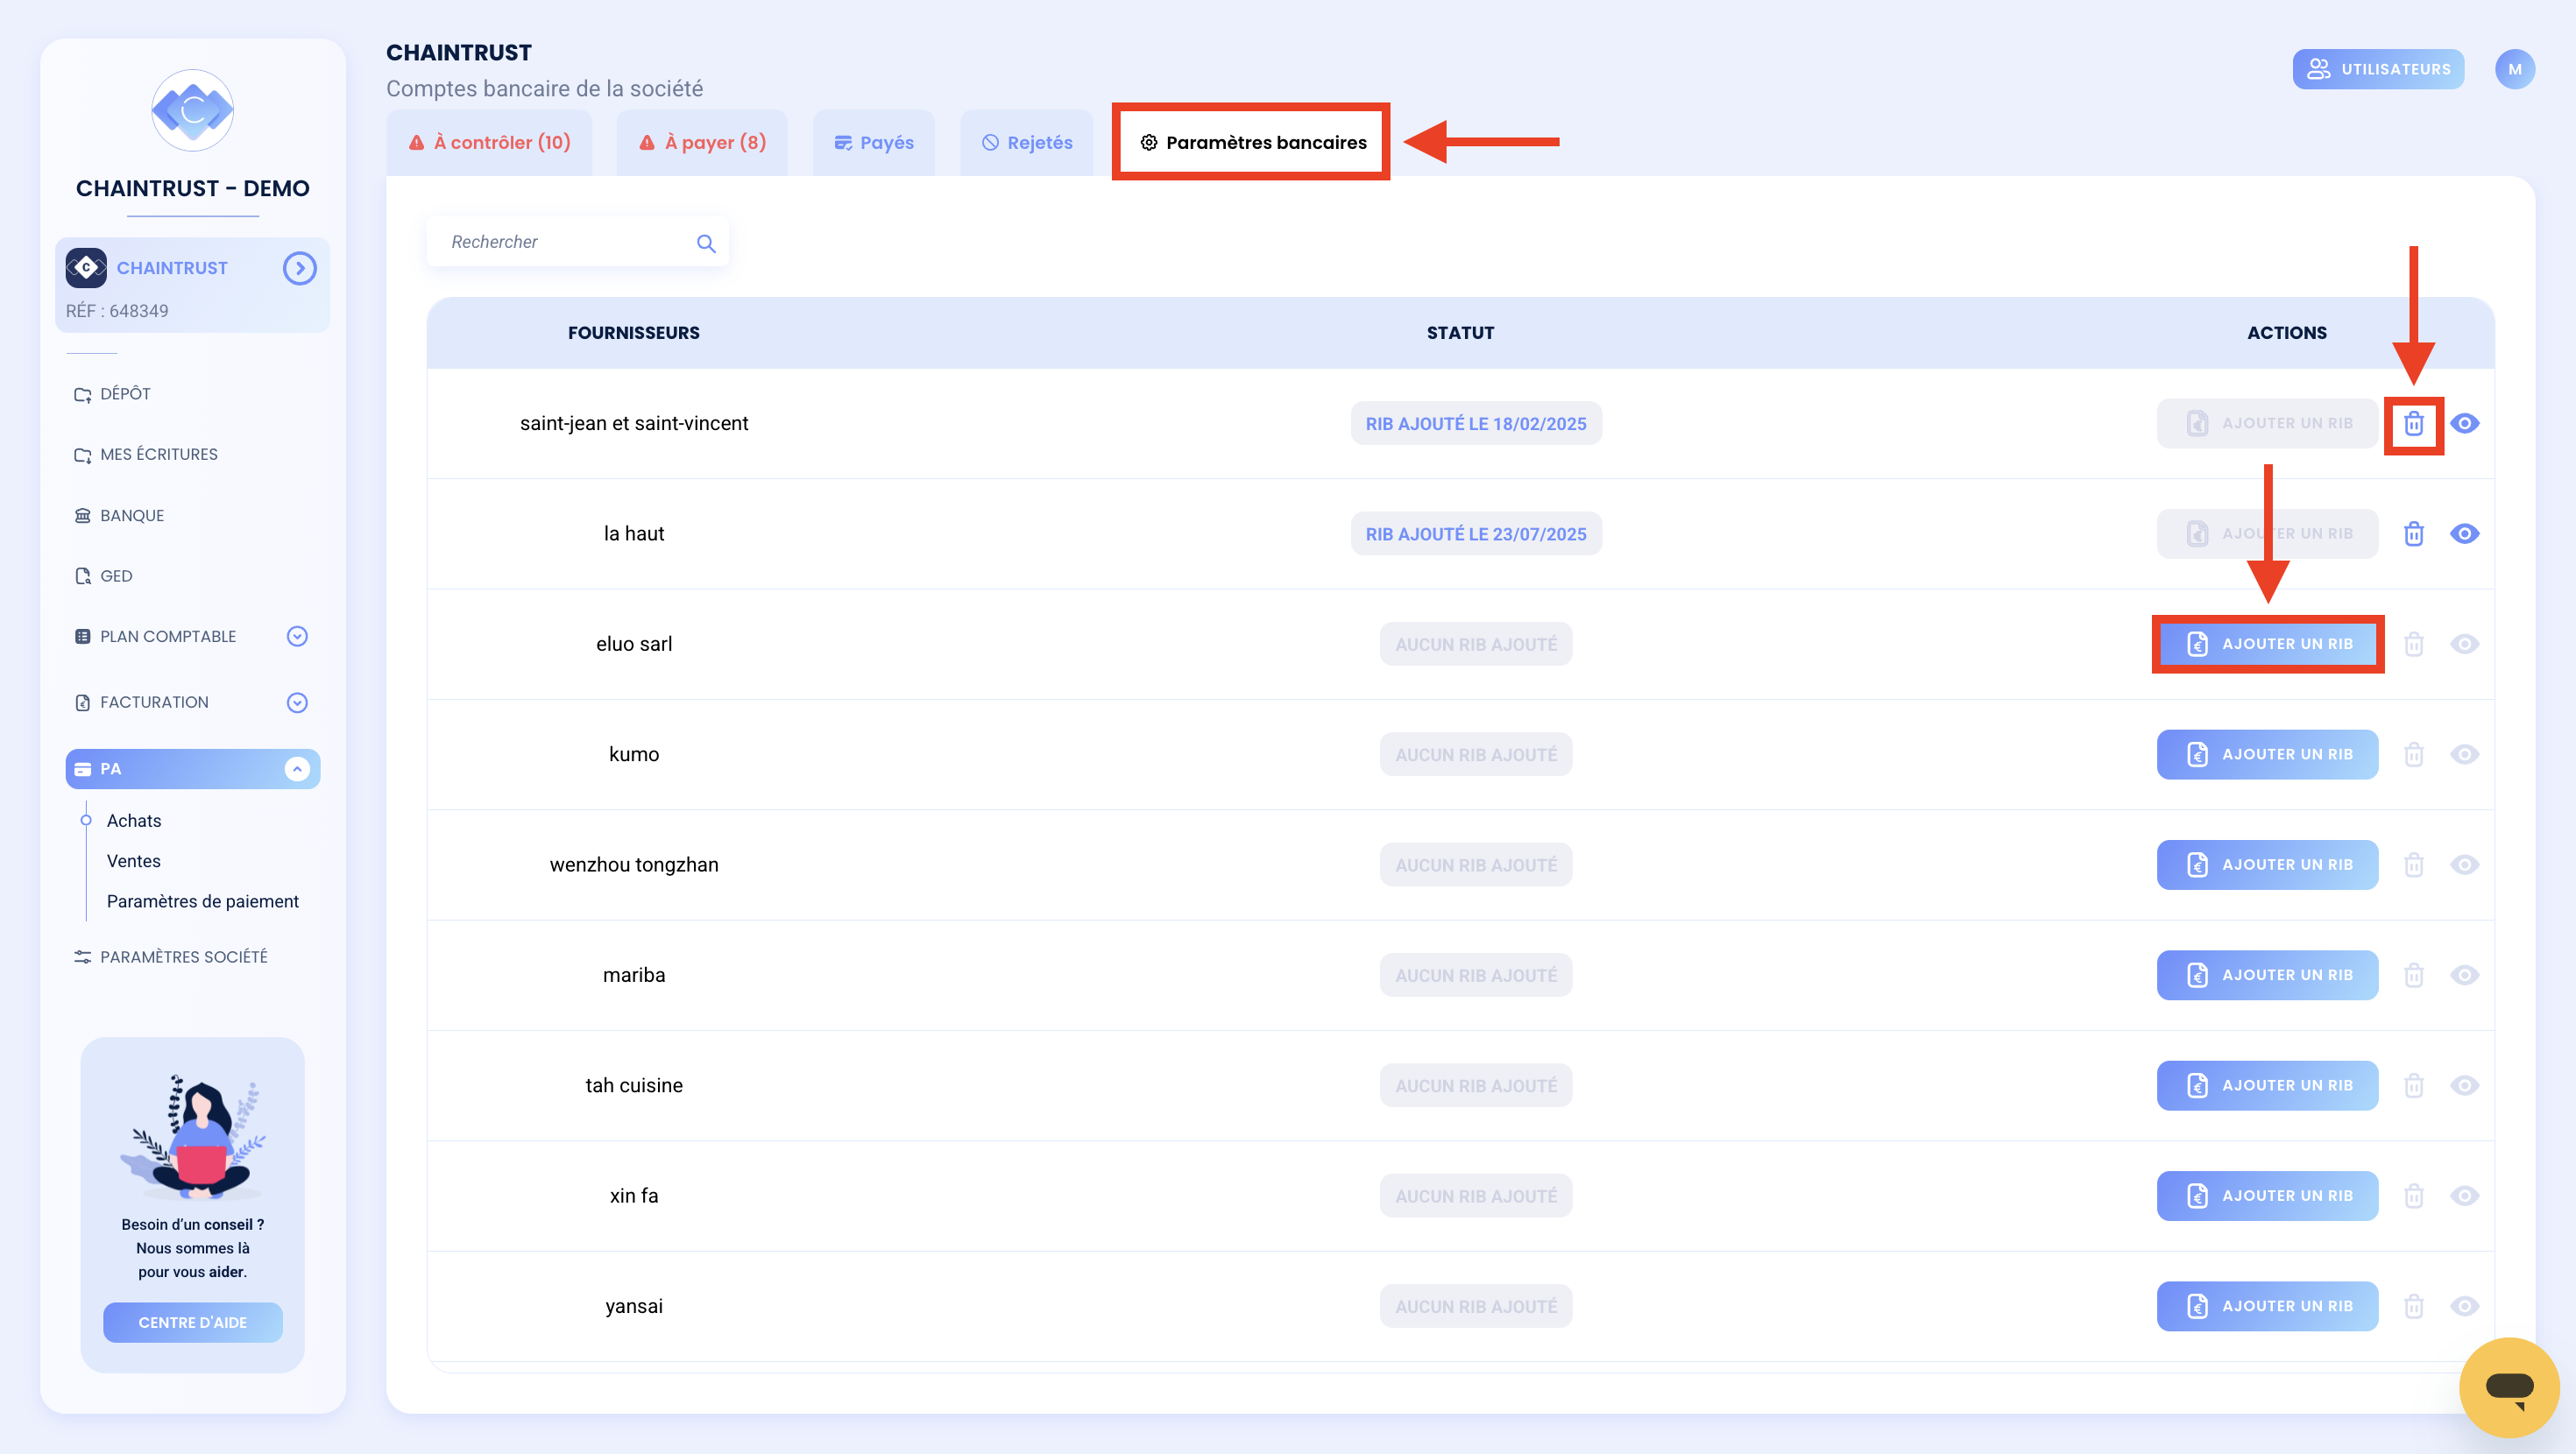Expand the Plan Comptable menu
The image size is (2576, 1454).
click(x=297, y=636)
